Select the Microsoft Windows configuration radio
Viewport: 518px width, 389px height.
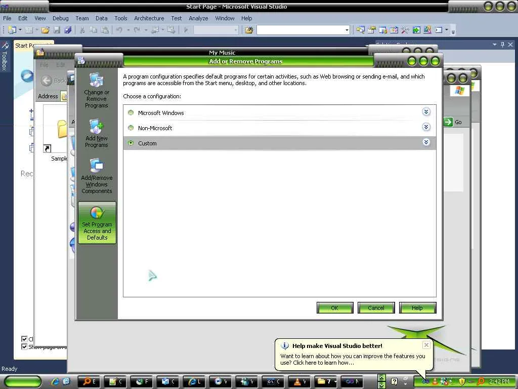pos(131,113)
